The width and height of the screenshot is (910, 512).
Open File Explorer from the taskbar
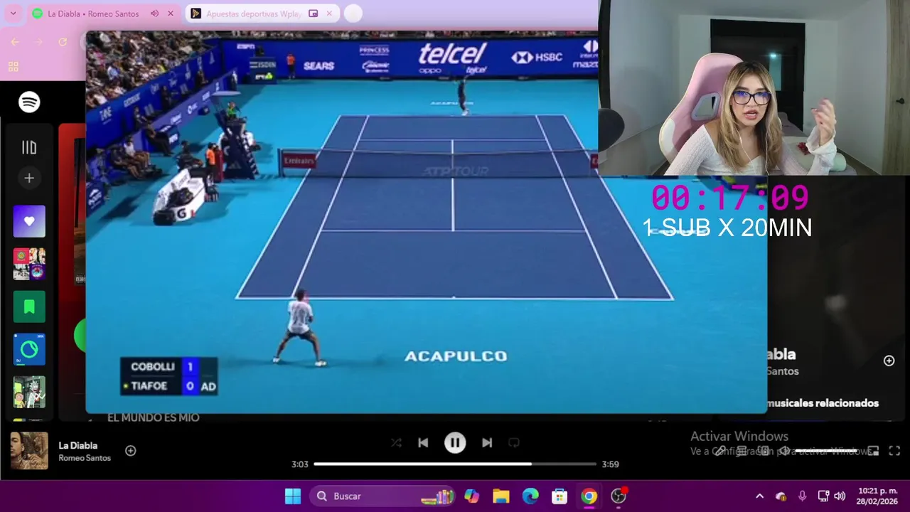tap(501, 496)
